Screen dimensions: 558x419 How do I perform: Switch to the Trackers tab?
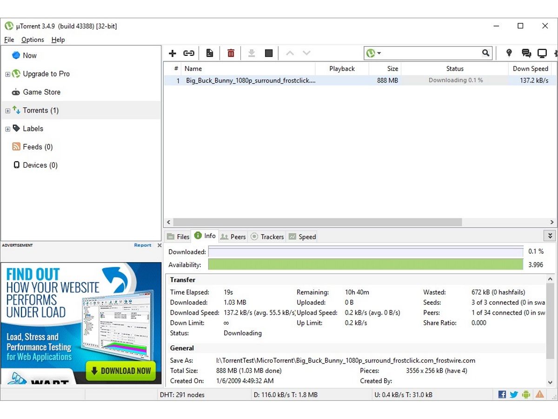267,237
